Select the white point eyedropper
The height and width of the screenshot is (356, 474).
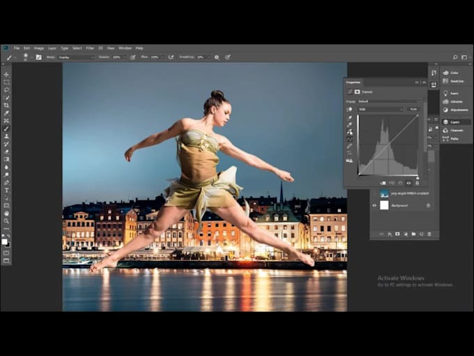pyautogui.click(x=349, y=132)
